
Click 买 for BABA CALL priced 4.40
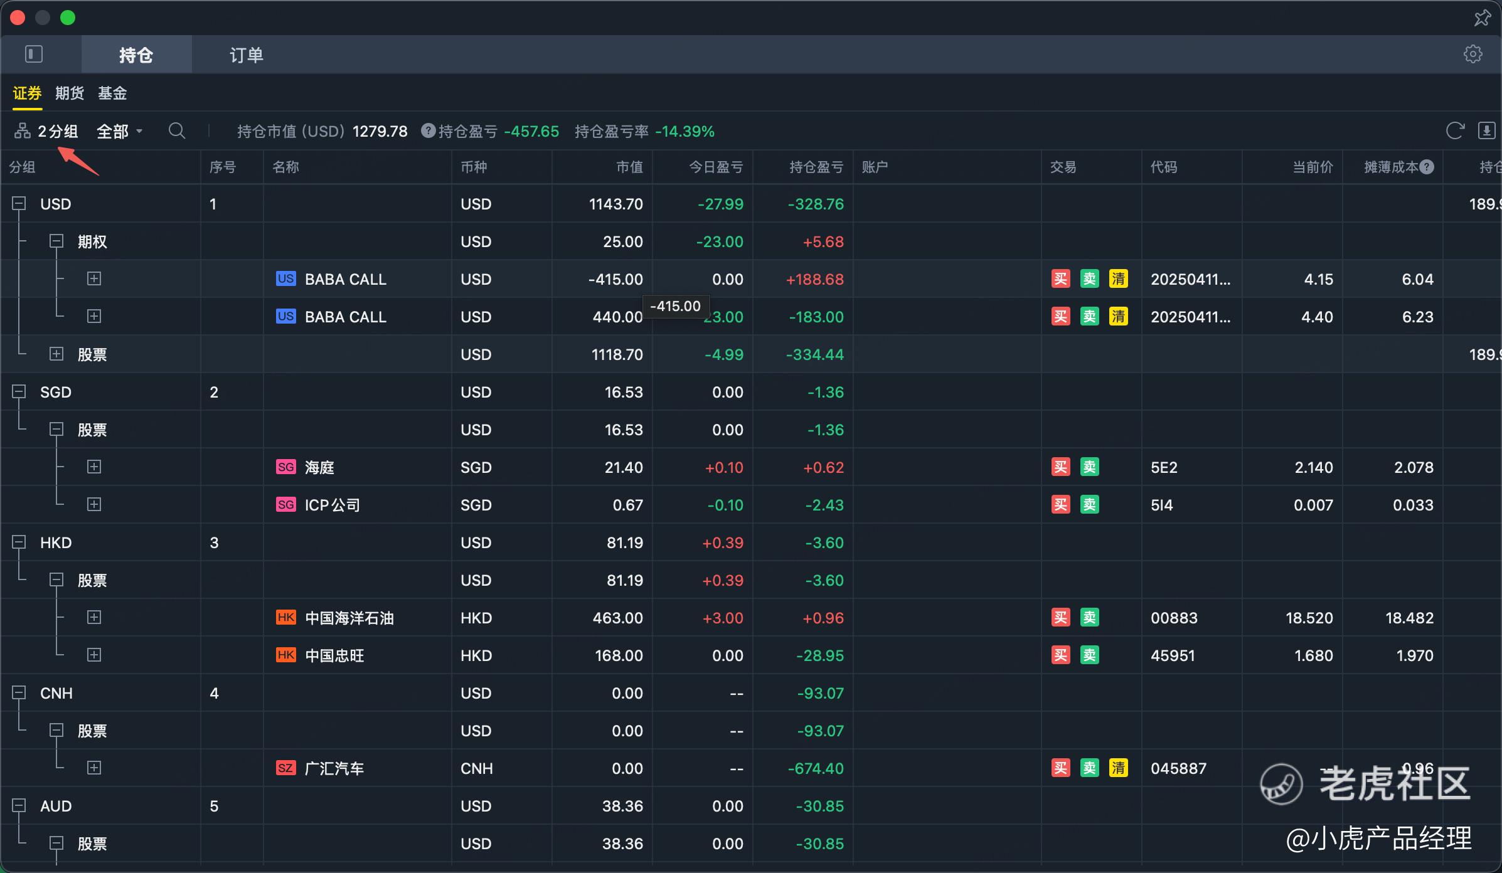(1060, 317)
